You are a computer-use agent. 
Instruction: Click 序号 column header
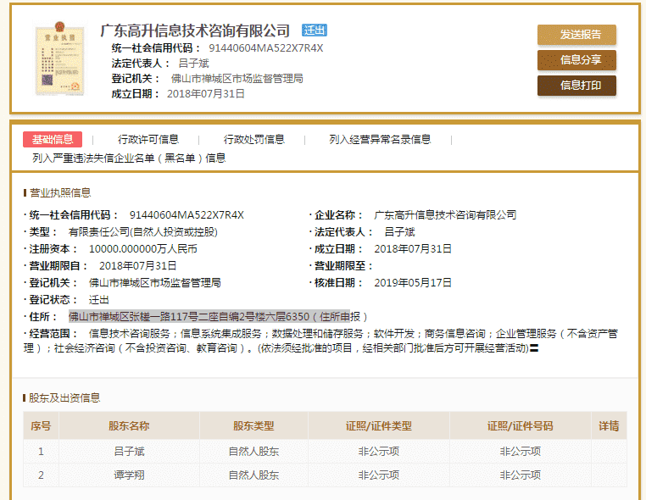(x=41, y=426)
